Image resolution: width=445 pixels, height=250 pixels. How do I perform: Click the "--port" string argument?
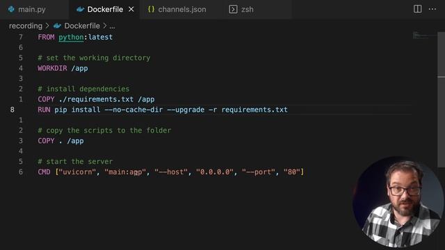click(259, 172)
